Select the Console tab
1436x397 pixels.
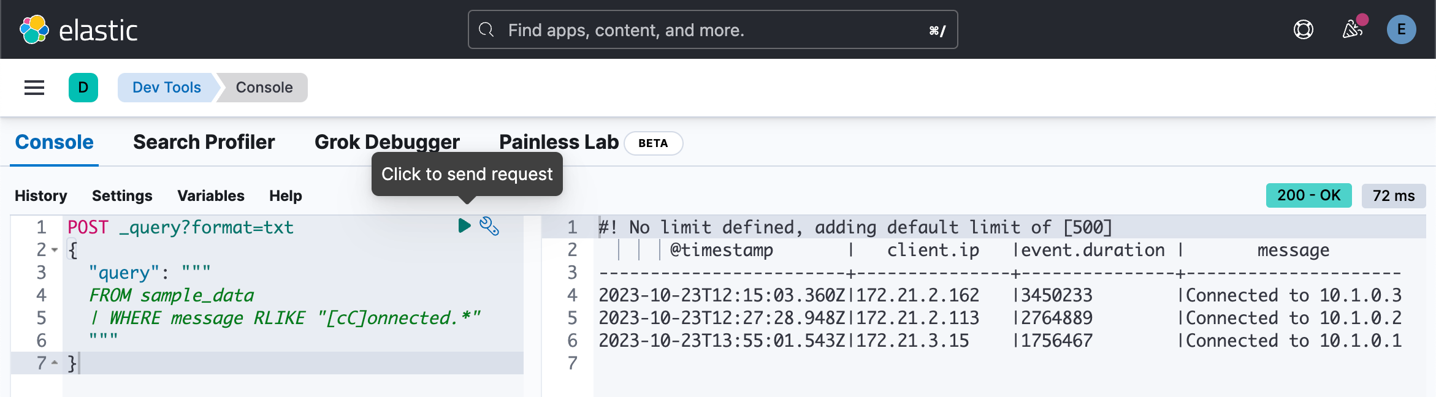[55, 142]
